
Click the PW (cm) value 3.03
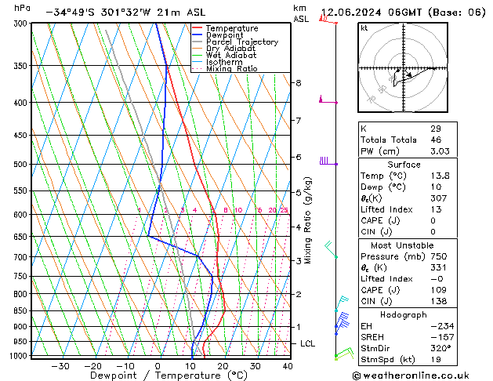tap(440, 151)
